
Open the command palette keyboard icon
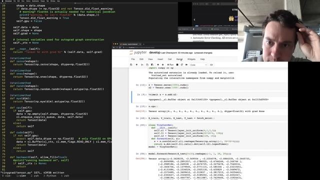[211, 64]
